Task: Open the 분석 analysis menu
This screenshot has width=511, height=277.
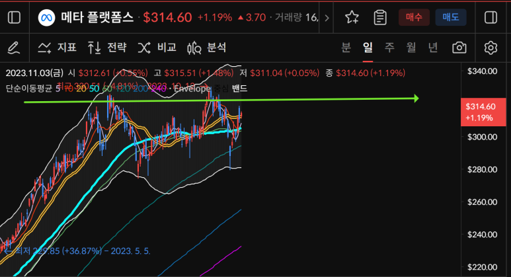Action: click(x=207, y=48)
